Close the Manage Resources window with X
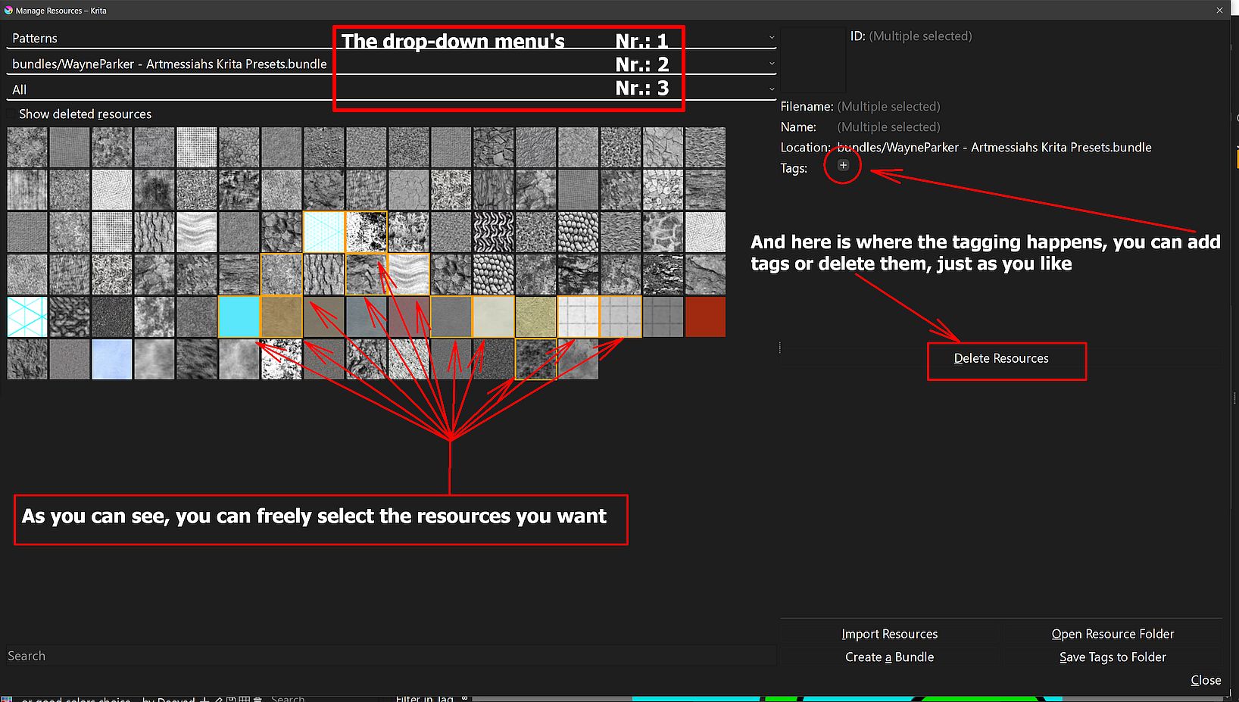 [x=1219, y=11]
